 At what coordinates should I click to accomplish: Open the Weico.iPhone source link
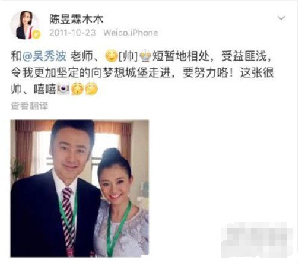[131, 33]
